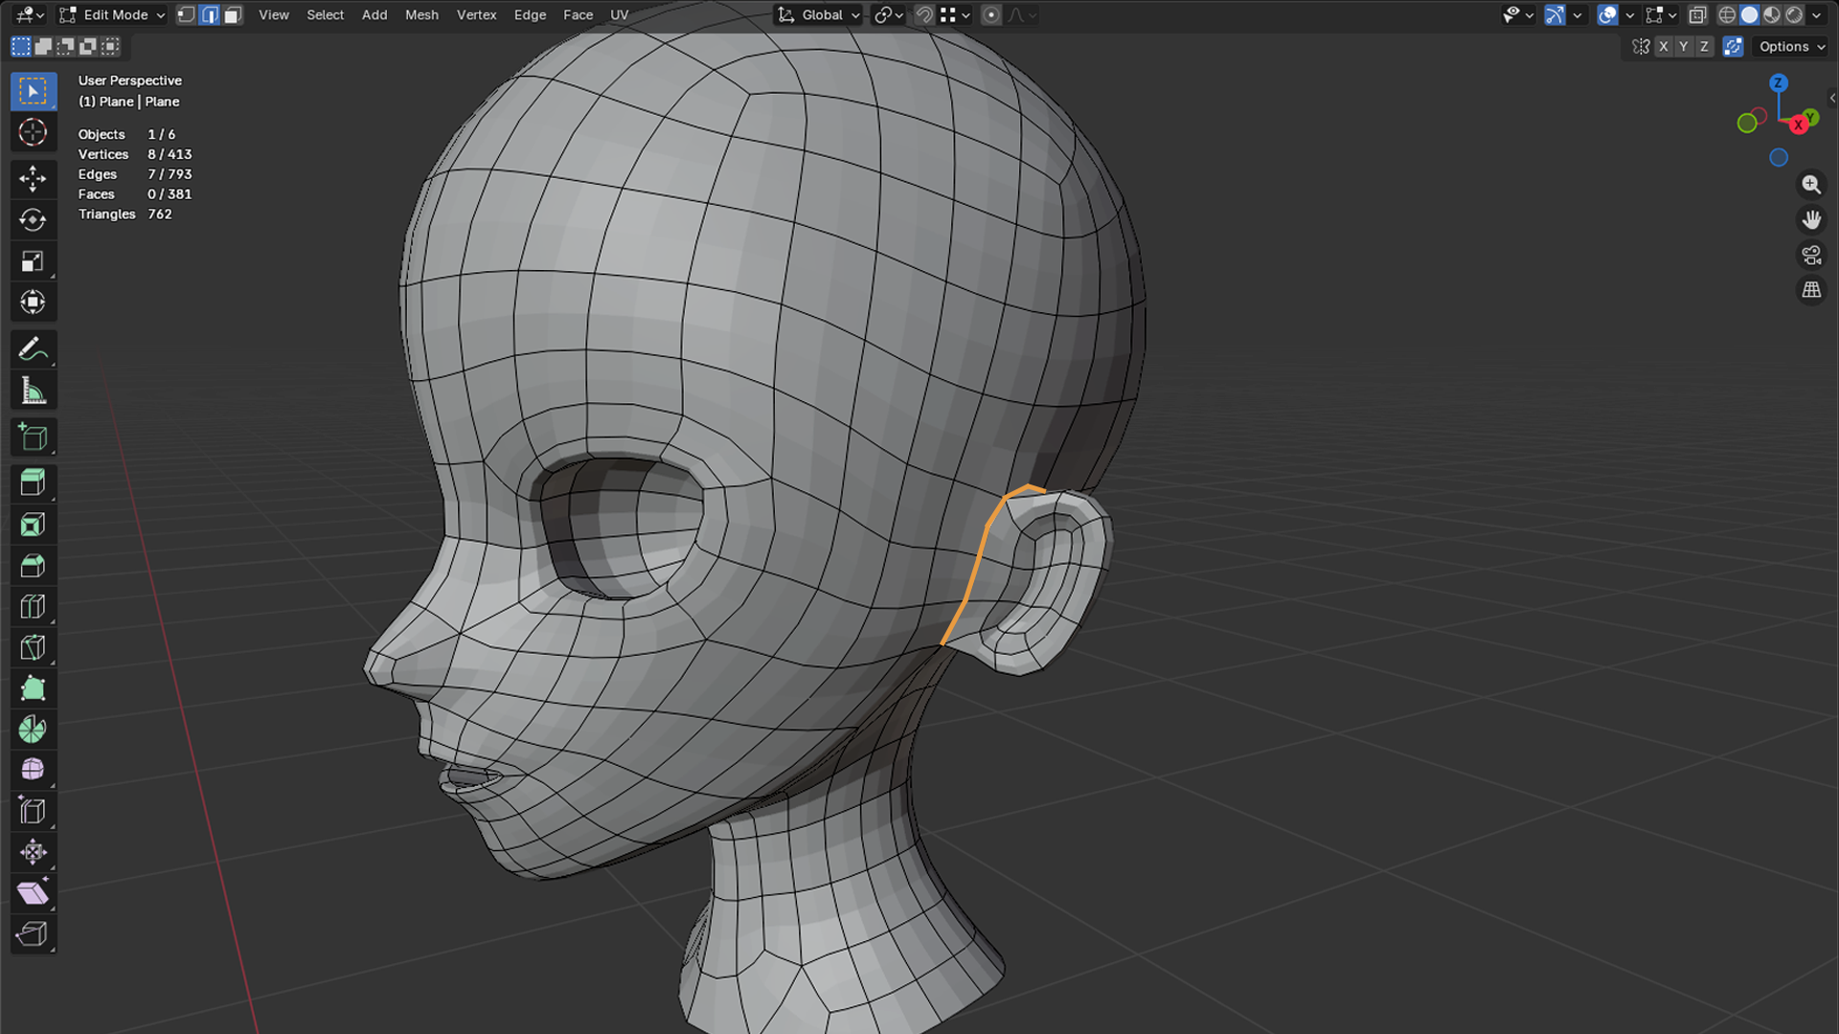Toggle camera view button

point(1811,255)
